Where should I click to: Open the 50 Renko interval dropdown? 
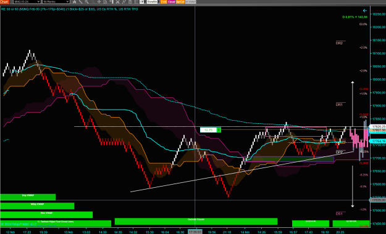click(56, 2)
